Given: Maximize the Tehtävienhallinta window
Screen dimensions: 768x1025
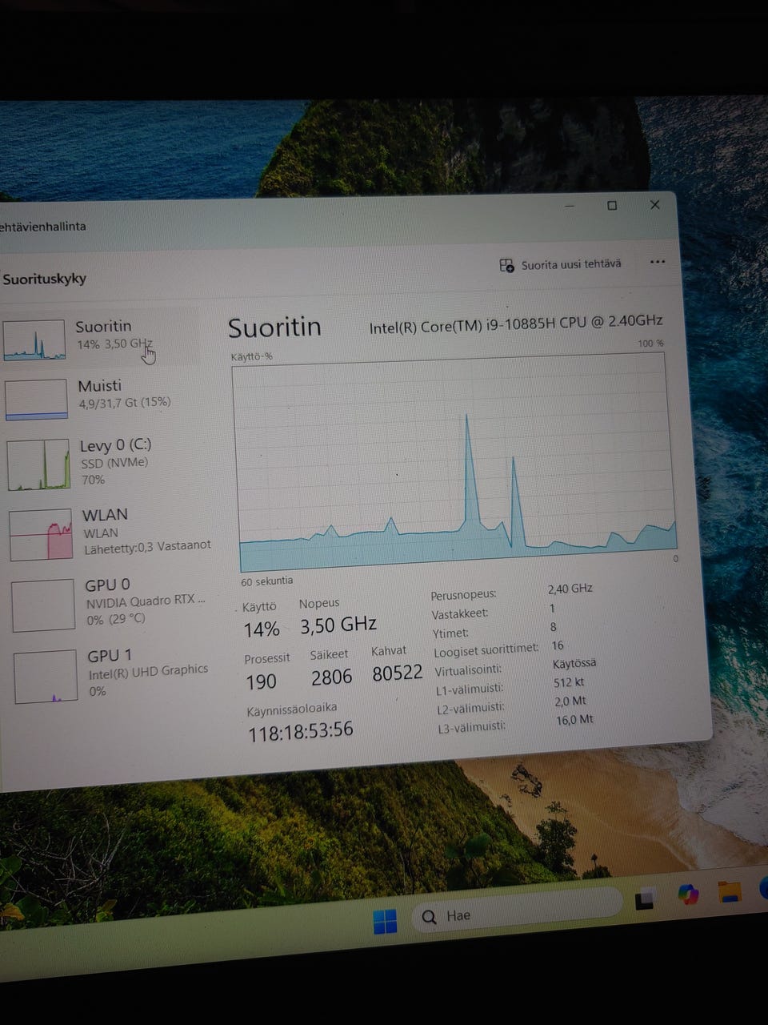Looking at the screenshot, I should [612, 206].
